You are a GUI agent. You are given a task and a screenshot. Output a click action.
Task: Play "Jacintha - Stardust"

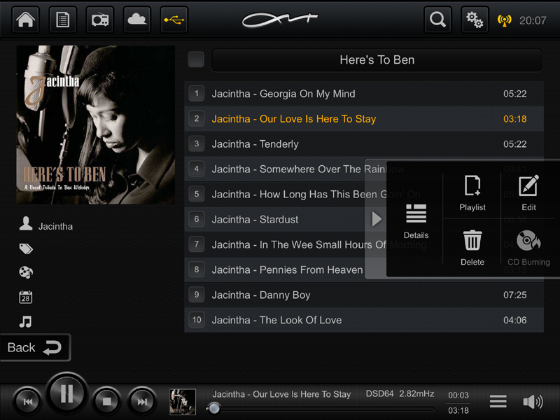[x=255, y=219]
